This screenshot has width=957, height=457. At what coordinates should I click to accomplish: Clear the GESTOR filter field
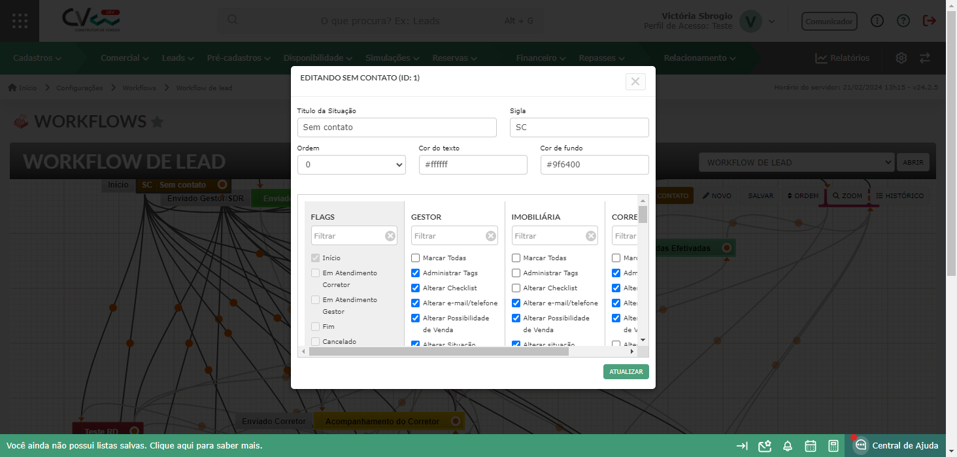point(490,236)
